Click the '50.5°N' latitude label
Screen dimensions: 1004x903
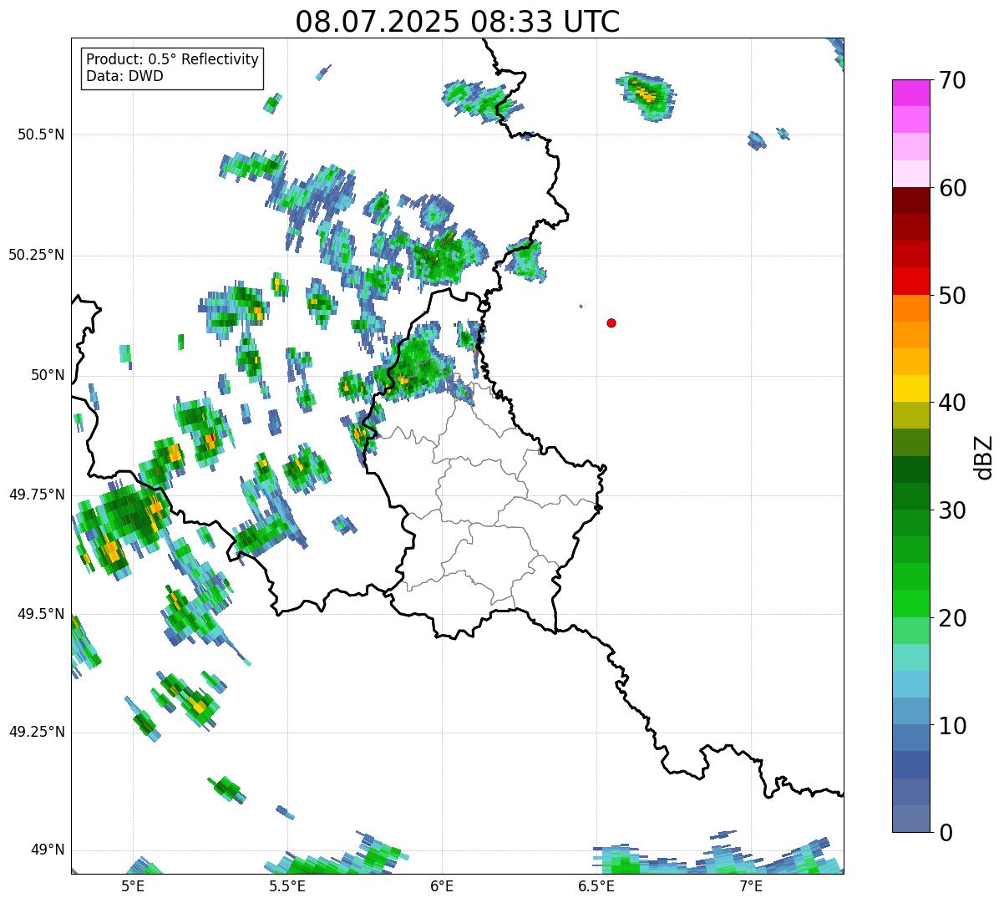point(41,134)
